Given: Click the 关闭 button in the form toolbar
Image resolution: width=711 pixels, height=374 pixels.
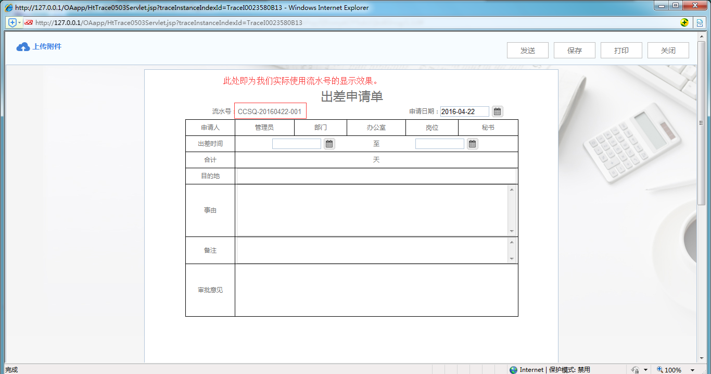Looking at the screenshot, I should tap(668, 51).
